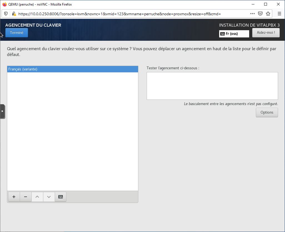Maximize the Firefox window

pos(266,4)
